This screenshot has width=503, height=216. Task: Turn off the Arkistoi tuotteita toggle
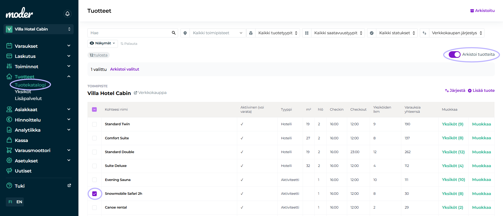click(x=455, y=54)
